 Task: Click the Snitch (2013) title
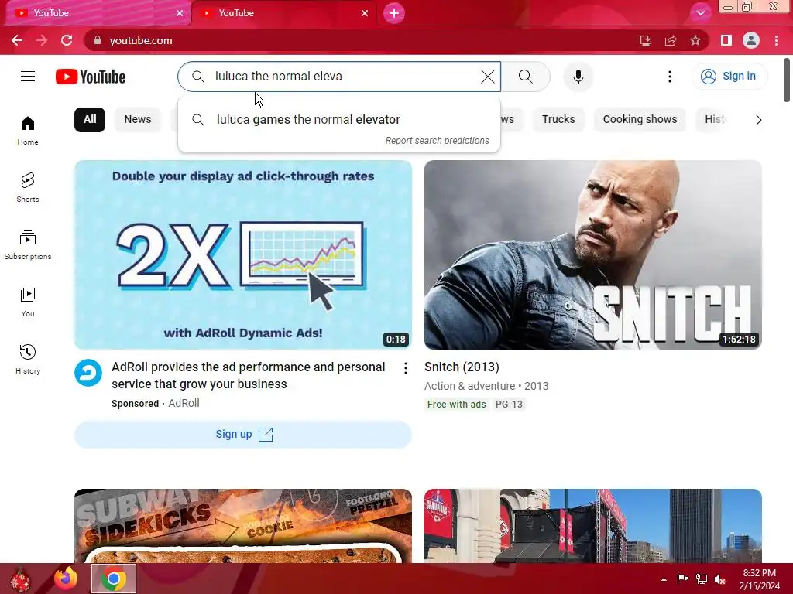click(462, 367)
